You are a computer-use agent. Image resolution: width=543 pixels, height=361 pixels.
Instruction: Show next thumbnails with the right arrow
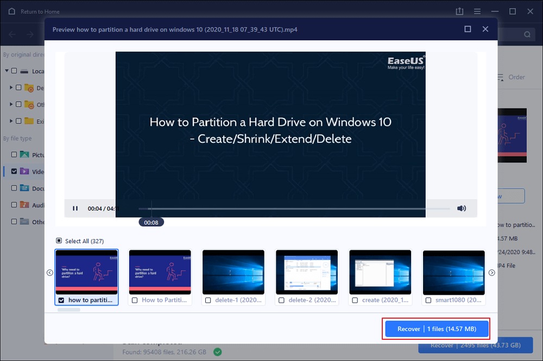click(491, 273)
